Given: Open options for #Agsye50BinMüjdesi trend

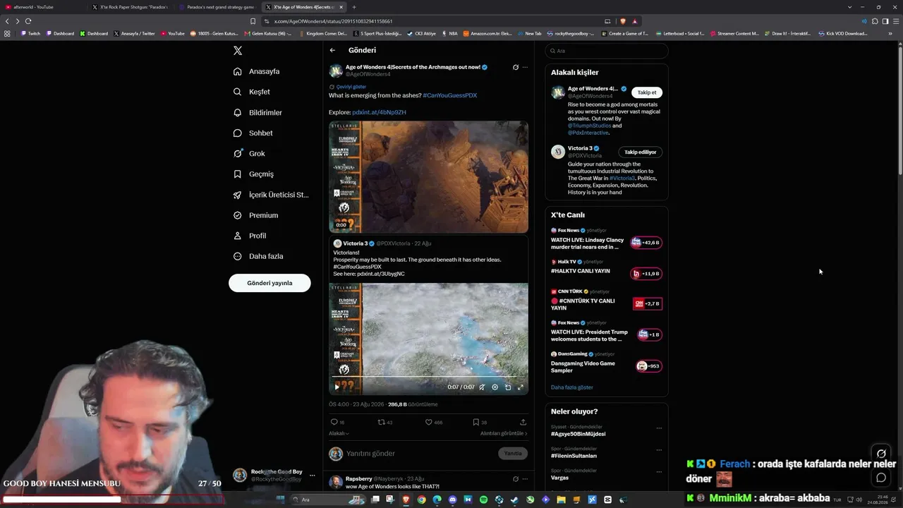Looking at the screenshot, I should (659, 428).
